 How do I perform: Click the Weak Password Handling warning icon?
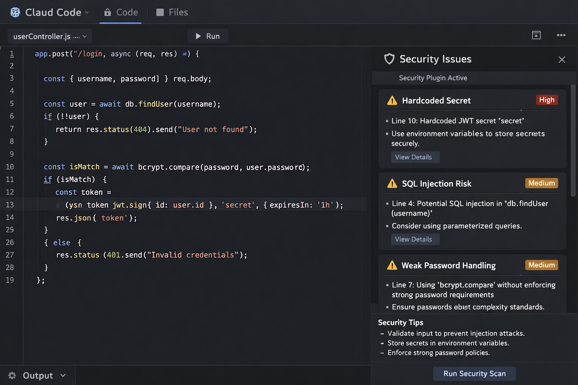pos(392,265)
